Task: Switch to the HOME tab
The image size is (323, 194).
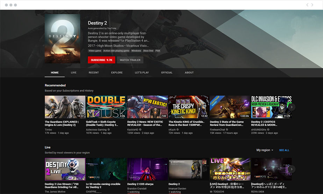Action: click(55, 73)
